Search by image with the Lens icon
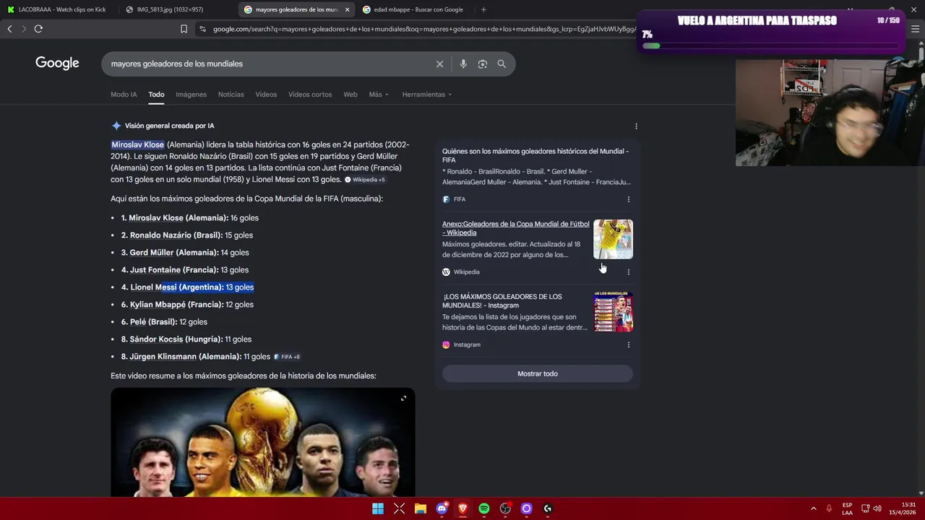This screenshot has height=520, width=925. [483, 64]
